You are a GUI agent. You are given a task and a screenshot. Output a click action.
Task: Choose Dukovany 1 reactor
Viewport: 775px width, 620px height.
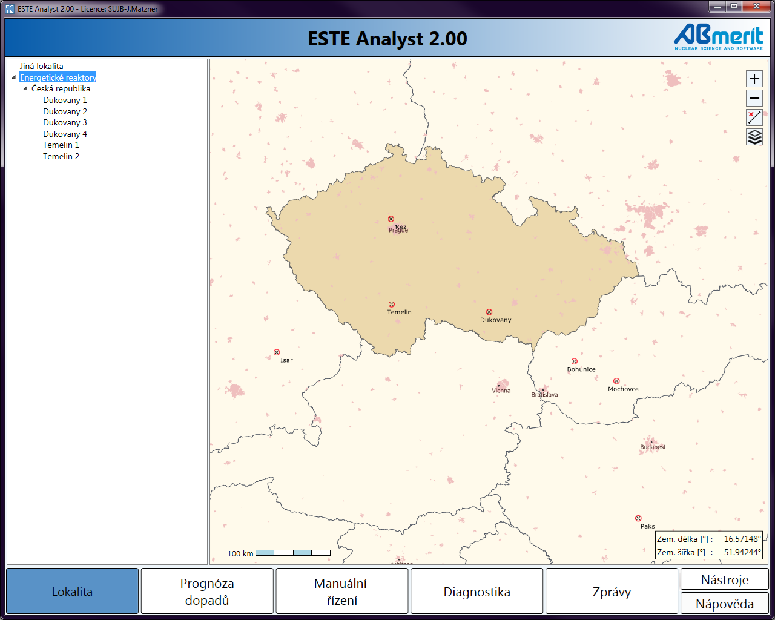[65, 100]
